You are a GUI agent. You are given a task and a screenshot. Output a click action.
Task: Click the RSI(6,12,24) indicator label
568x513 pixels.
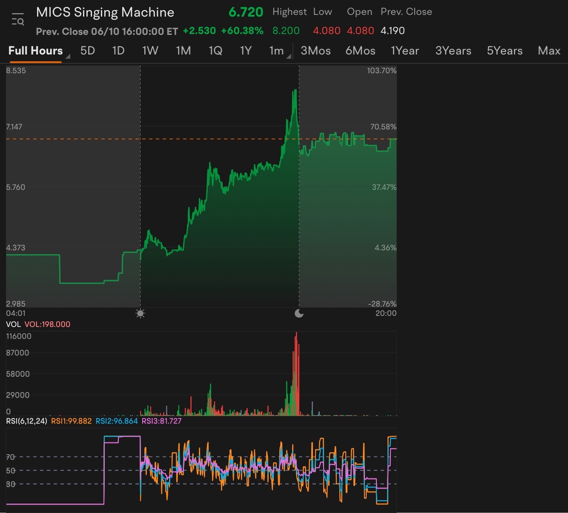click(26, 421)
